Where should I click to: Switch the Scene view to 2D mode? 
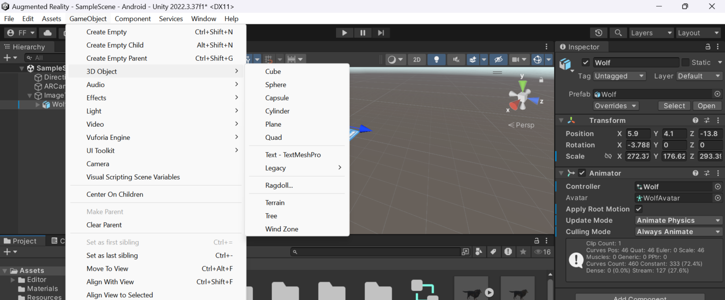[417, 59]
